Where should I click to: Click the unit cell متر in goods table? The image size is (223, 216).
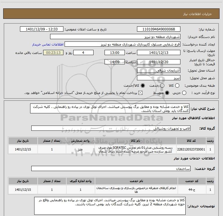80,149
